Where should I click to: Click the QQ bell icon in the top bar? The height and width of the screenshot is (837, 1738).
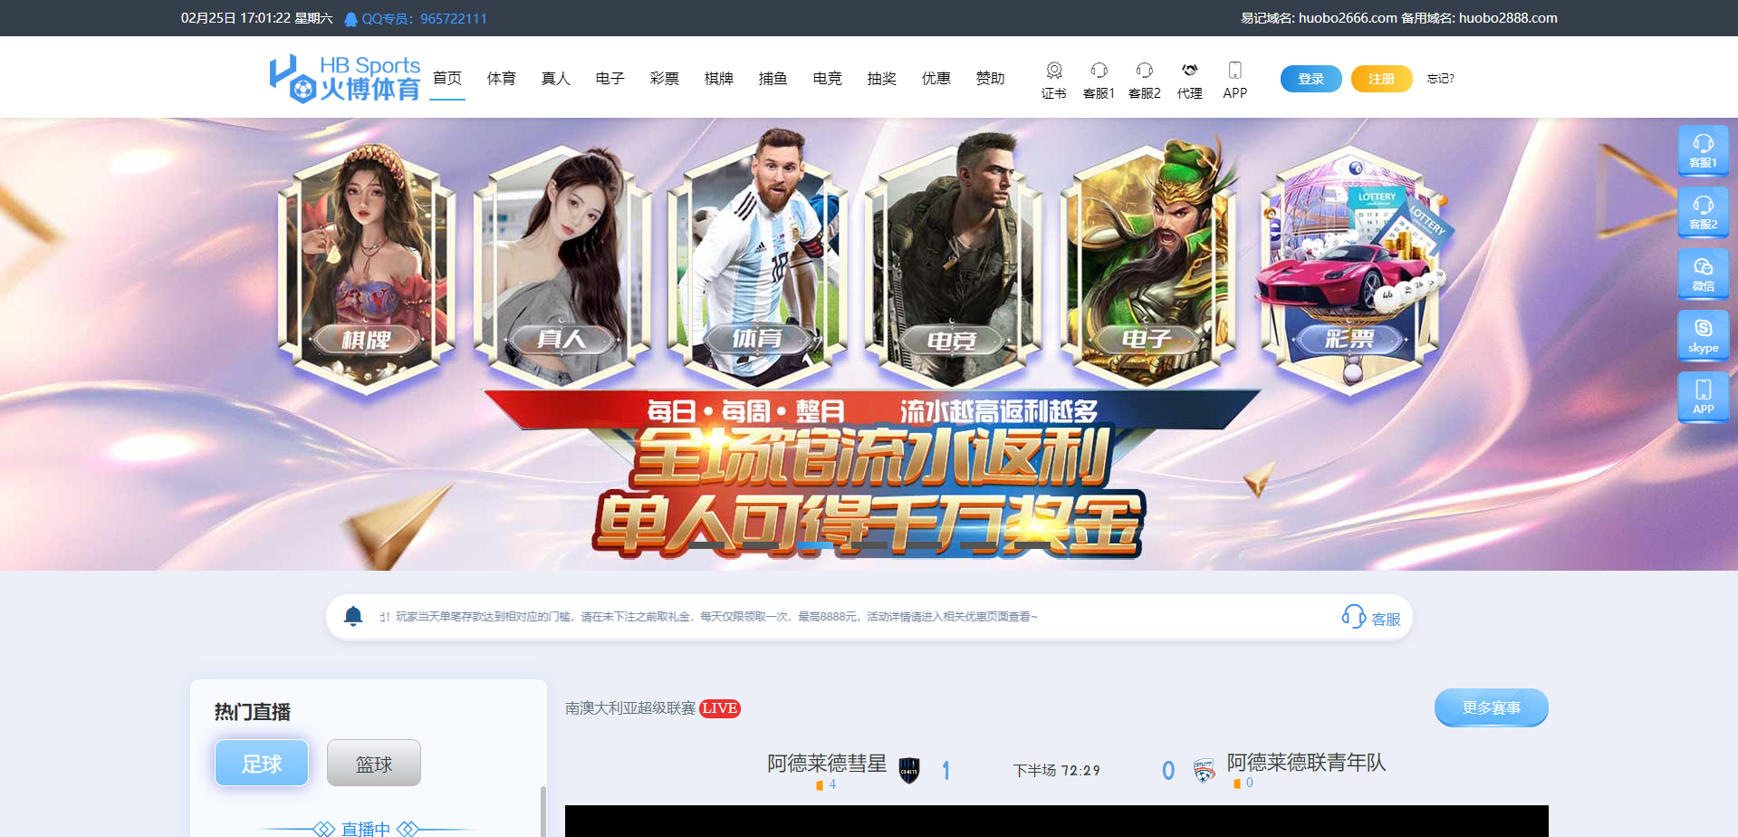[350, 19]
